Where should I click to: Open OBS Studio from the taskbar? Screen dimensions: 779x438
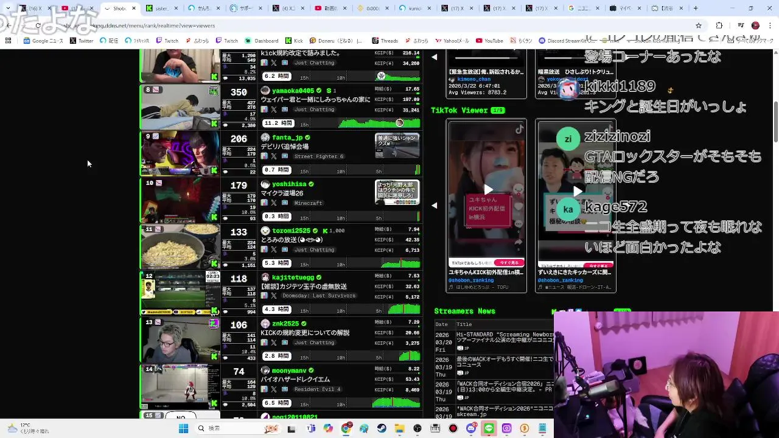coord(417,428)
